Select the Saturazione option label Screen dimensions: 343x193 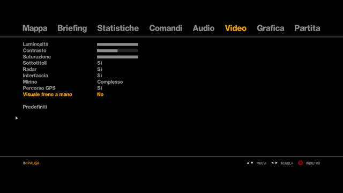pyautogui.click(x=37, y=57)
